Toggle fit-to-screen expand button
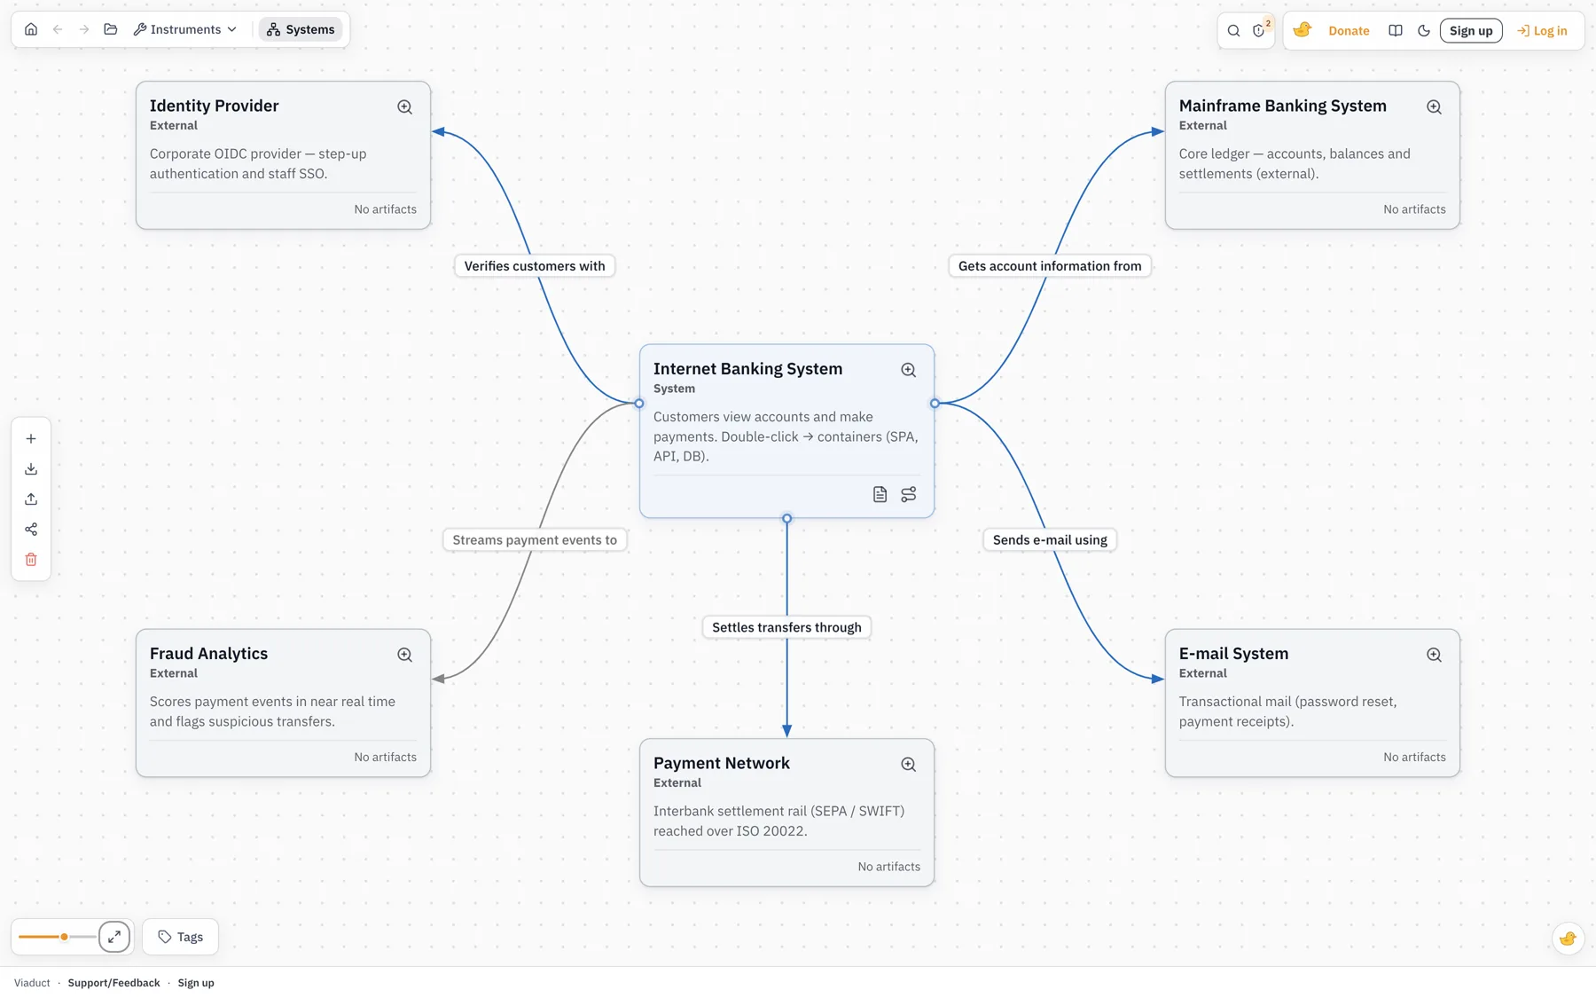Screen dimensions: 1596x998 pyautogui.click(x=114, y=937)
